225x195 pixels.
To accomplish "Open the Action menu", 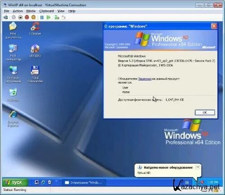I will 18,11.
